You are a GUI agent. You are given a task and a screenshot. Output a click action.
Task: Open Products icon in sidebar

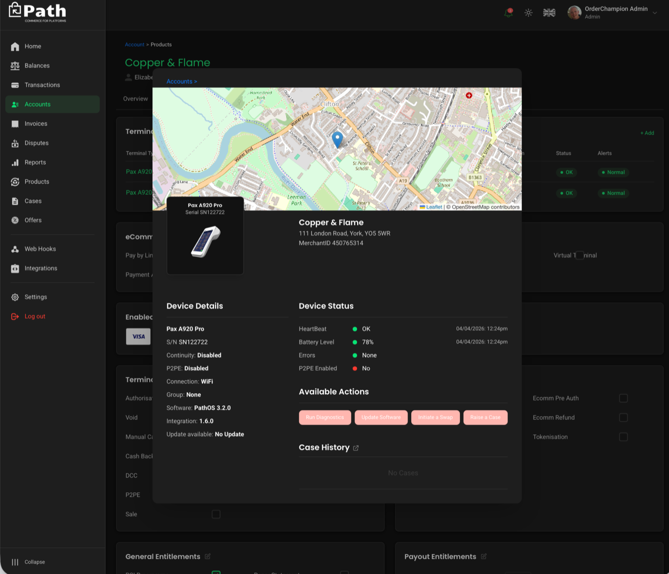coord(15,182)
